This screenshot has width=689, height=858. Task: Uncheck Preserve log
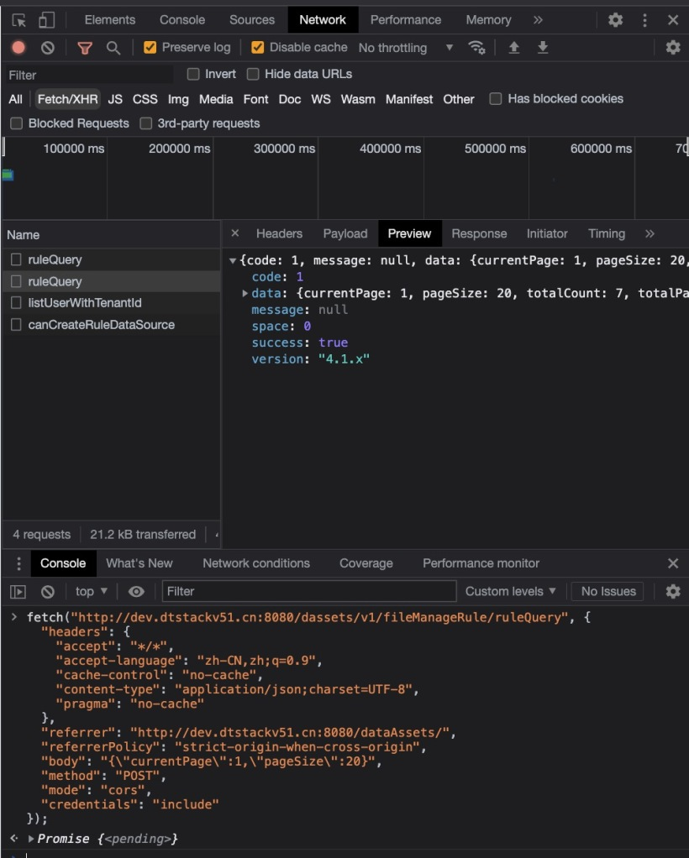150,48
